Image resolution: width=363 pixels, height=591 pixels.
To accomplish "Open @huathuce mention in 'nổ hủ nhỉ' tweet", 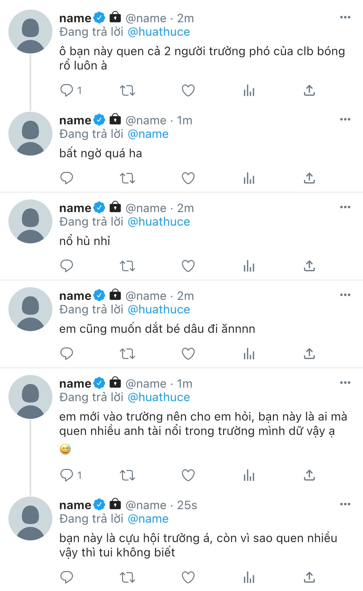I will [159, 222].
